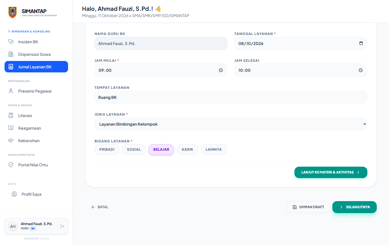
Task: Select the Karir bidang layanan chip
Action: (x=187, y=150)
